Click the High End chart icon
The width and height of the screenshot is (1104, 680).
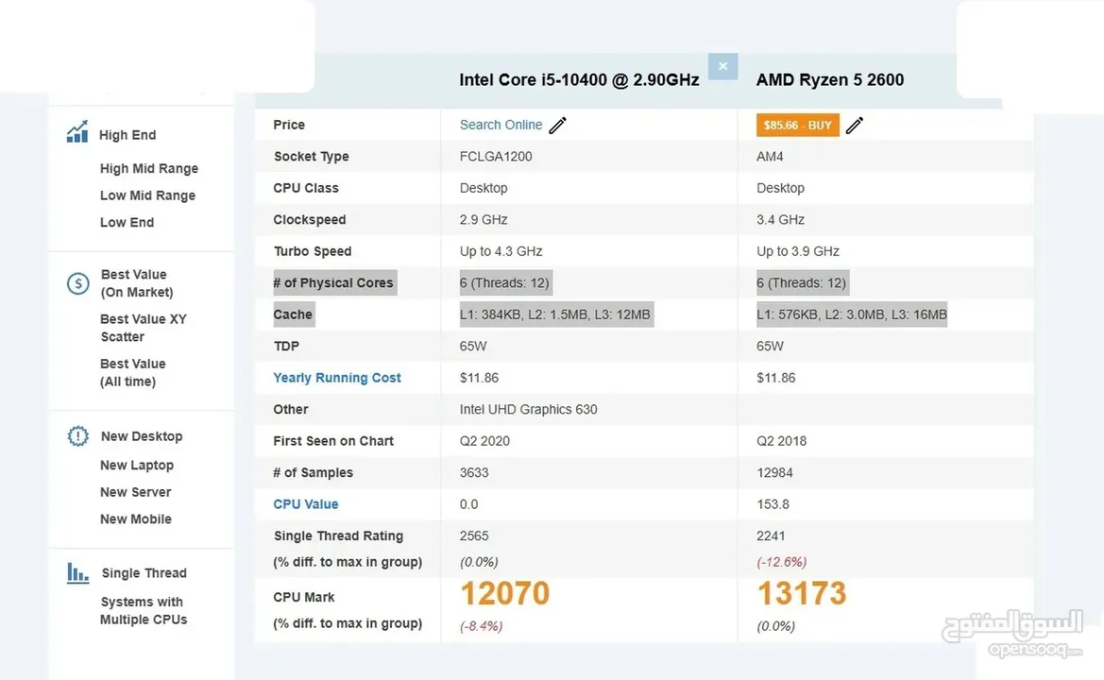77,131
